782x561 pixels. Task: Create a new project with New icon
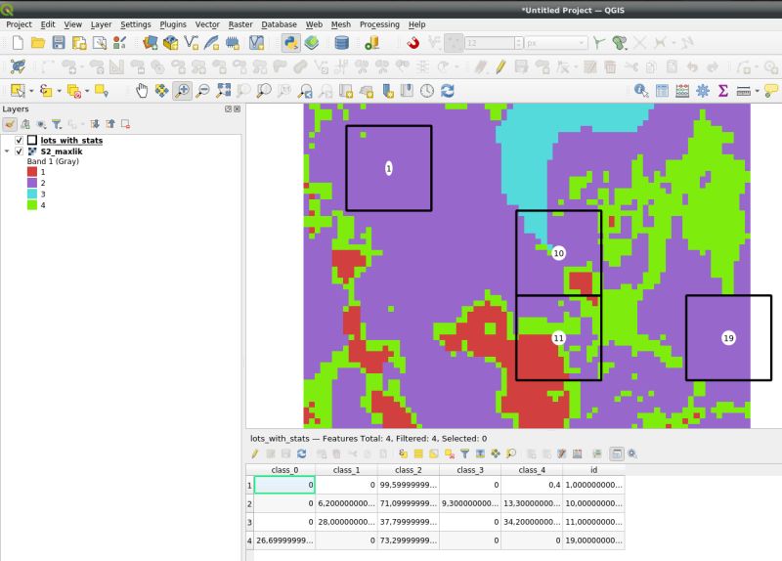[x=18, y=43]
